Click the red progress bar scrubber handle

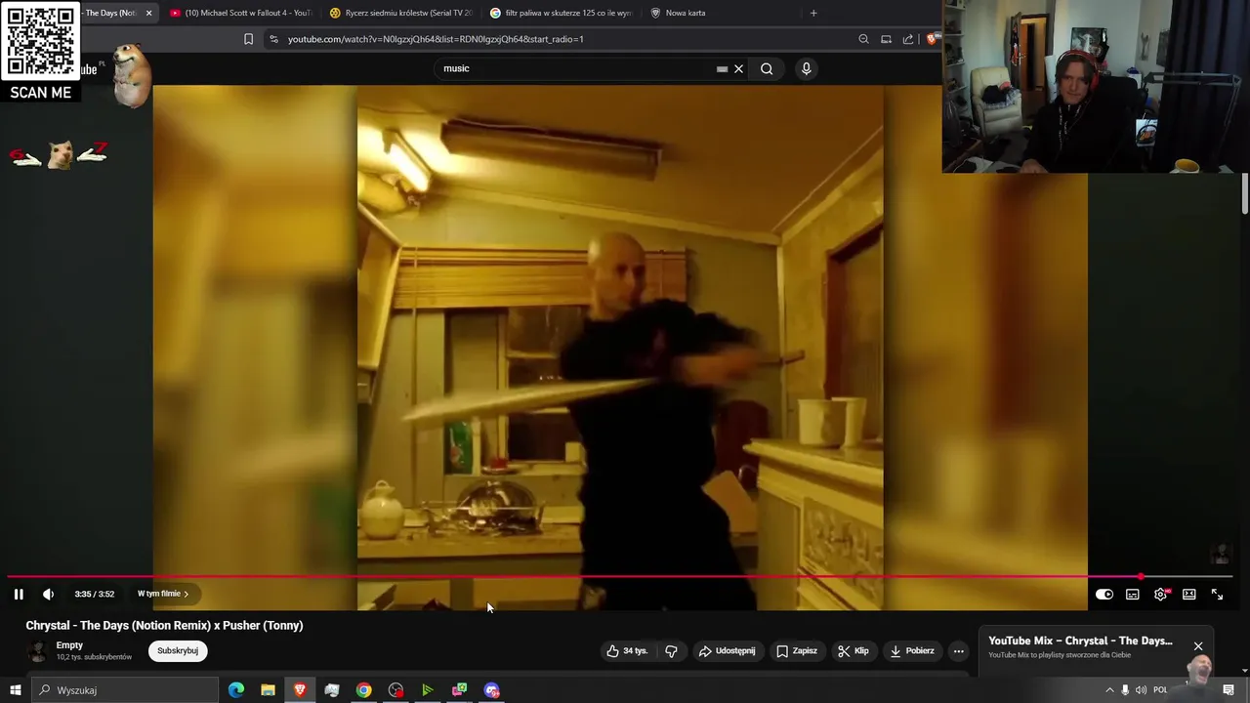1141,576
